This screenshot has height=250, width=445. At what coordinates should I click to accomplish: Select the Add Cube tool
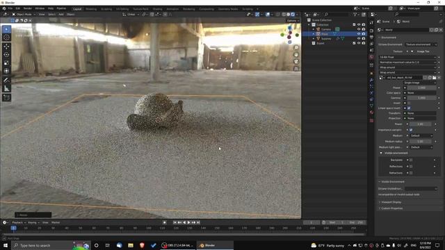6,98
